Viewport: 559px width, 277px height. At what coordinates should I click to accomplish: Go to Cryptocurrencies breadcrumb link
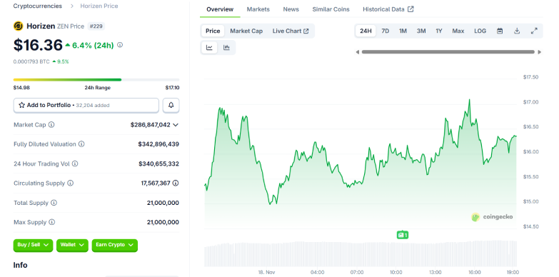[37, 6]
